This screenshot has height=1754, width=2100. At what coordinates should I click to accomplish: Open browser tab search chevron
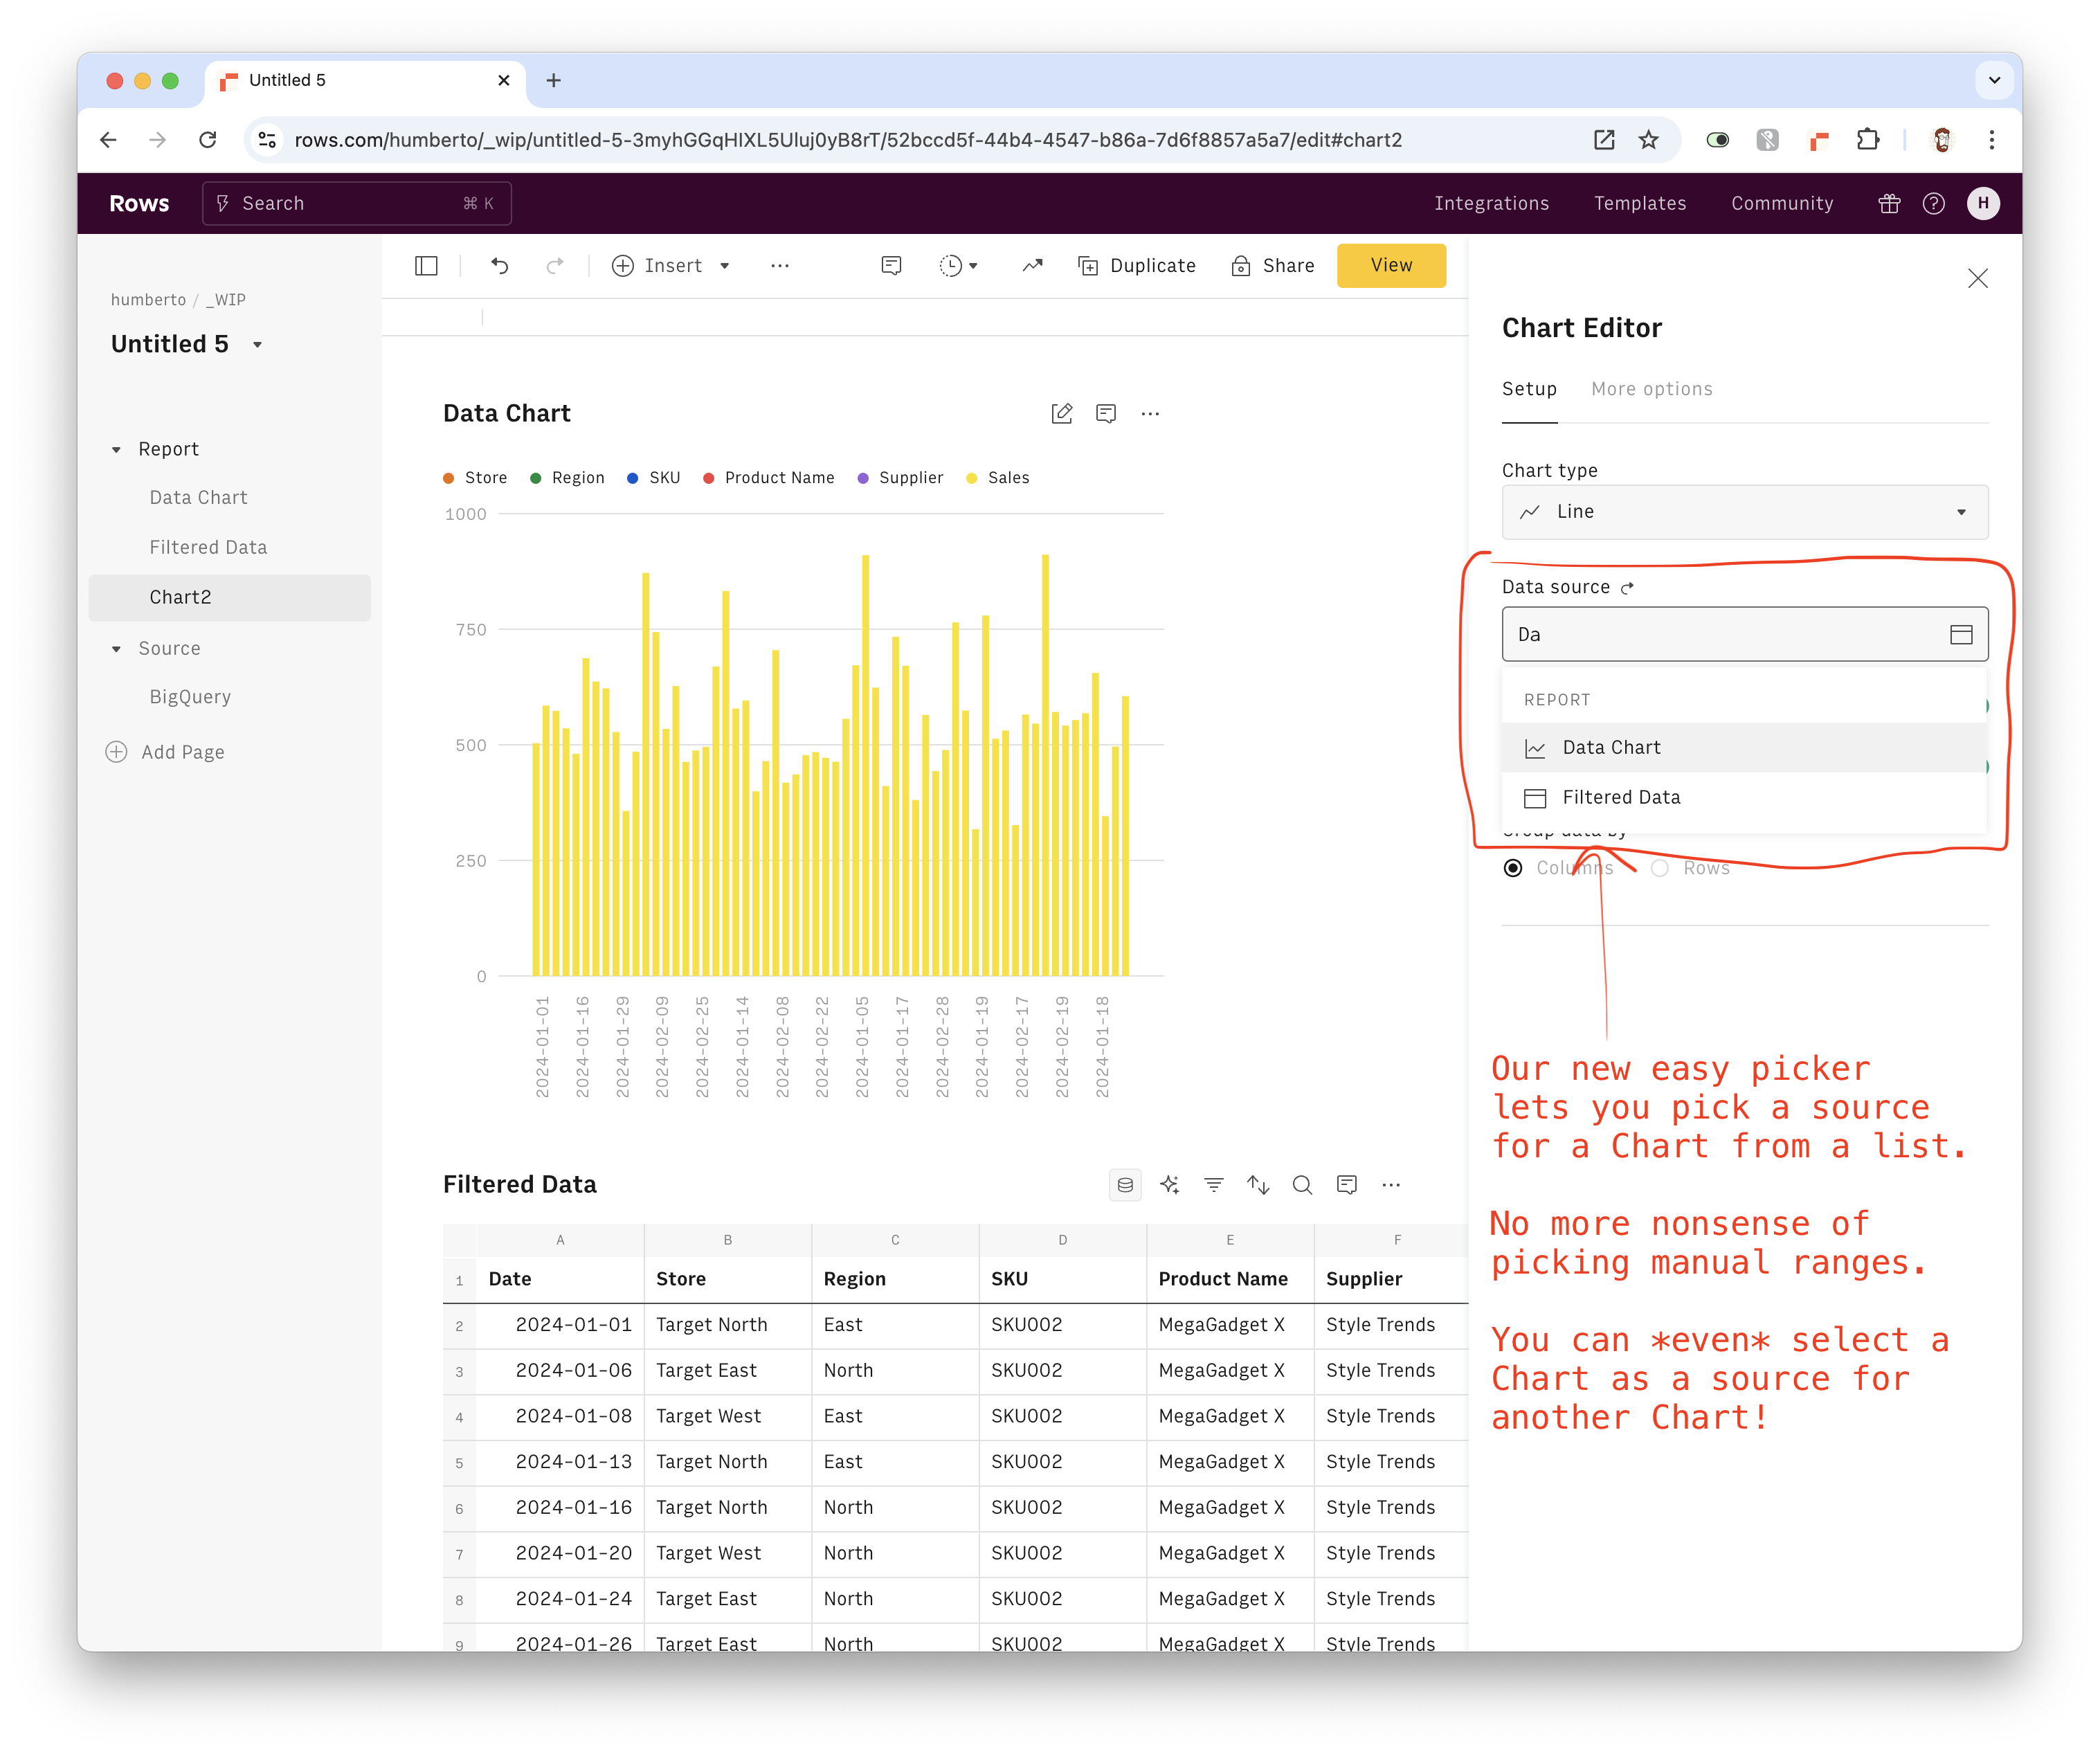pos(1994,80)
